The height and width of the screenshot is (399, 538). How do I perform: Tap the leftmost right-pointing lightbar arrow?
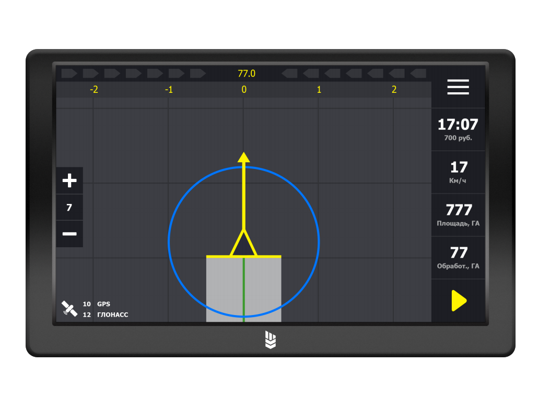[69, 74]
